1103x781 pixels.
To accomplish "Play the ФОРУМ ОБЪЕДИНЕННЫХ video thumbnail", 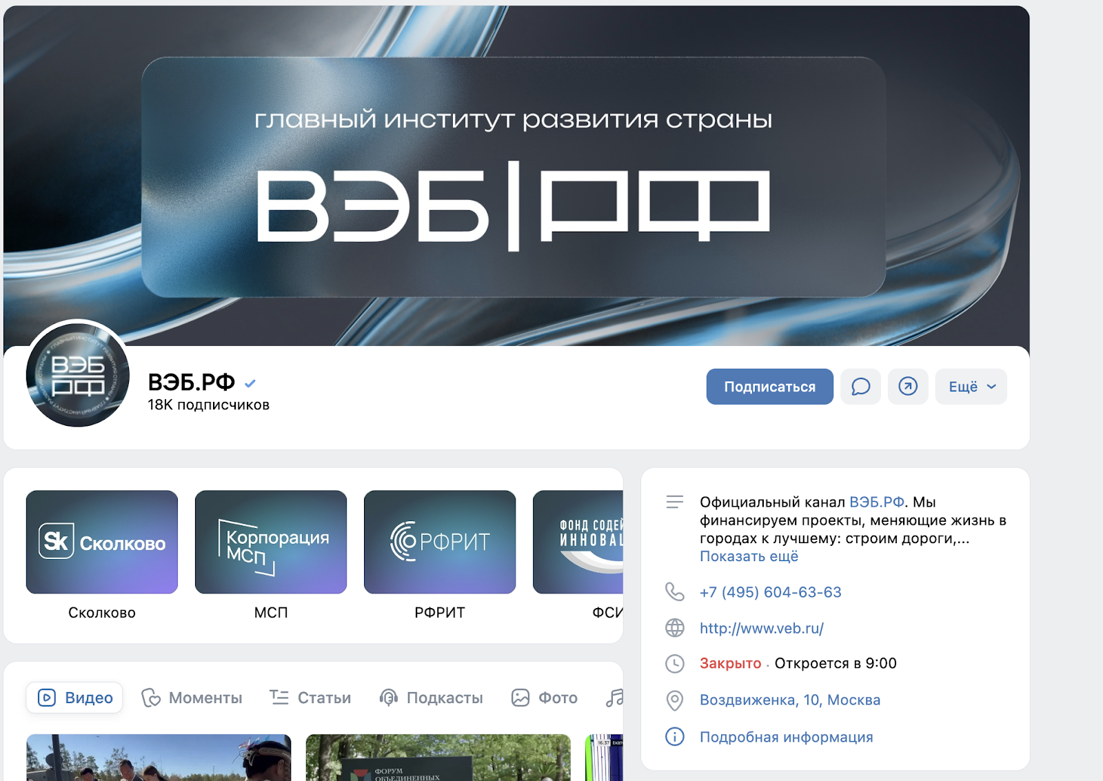I will pyautogui.click(x=438, y=758).
